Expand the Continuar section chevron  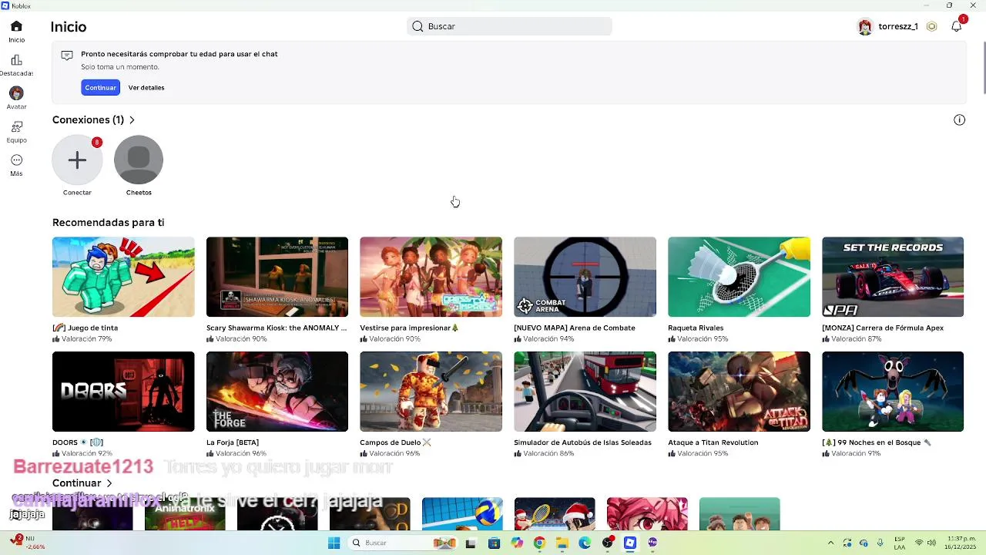109,483
